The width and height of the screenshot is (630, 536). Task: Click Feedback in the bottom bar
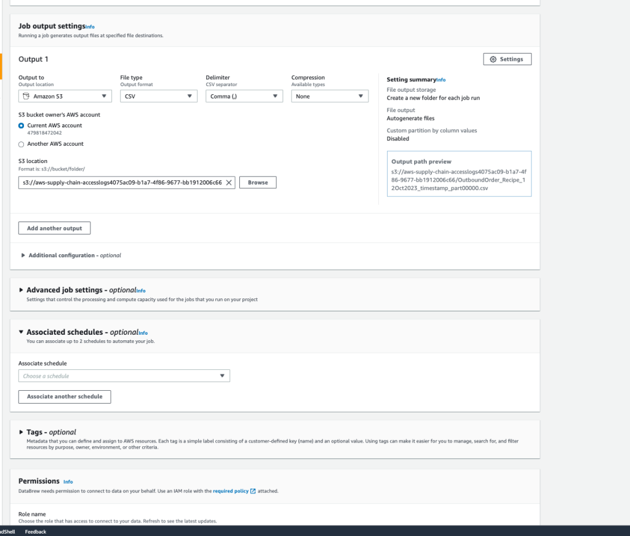[35, 532]
